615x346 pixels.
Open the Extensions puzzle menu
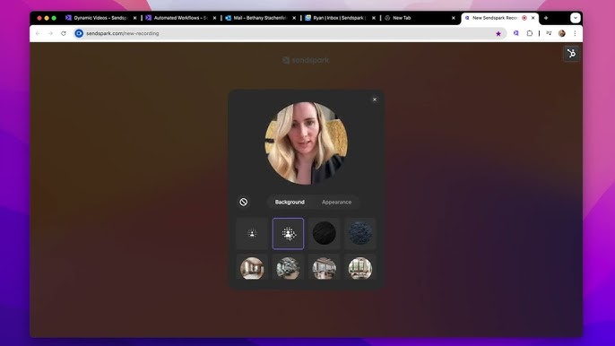[x=530, y=34]
